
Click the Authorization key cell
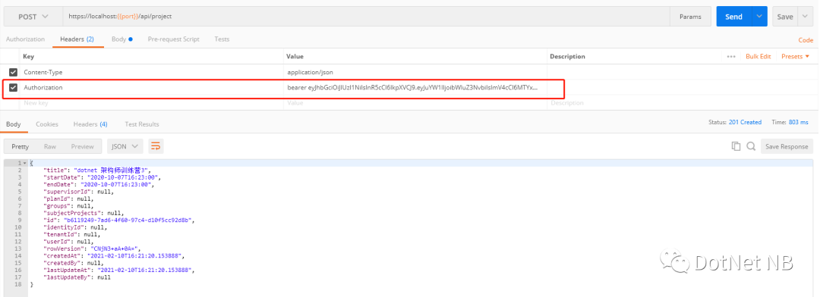[152, 88]
